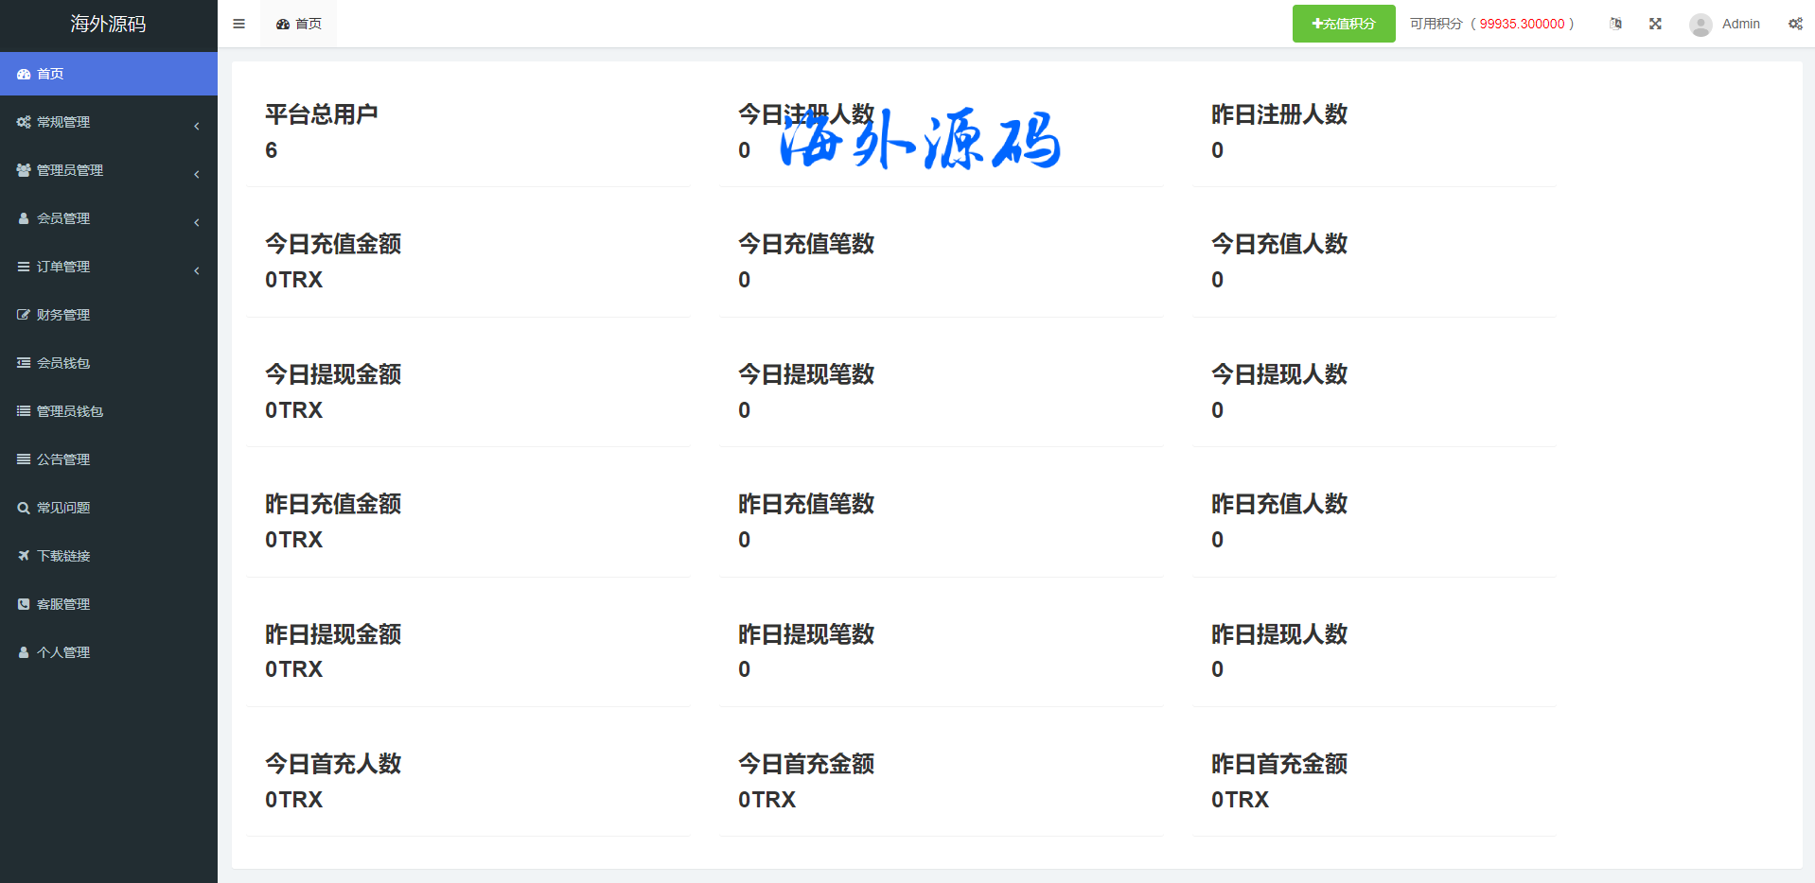This screenshot has width=1815, height=883.
Task: Toggle the hamburger sidebar collapse icon
Action: pos(238,24)
